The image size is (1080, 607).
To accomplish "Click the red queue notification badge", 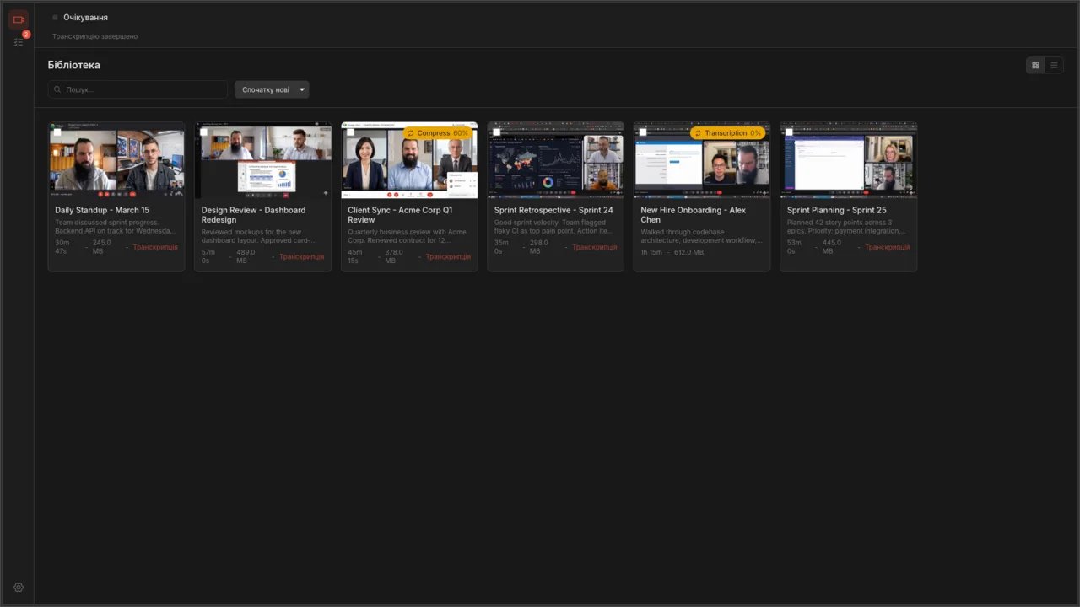I will [26, 35].
